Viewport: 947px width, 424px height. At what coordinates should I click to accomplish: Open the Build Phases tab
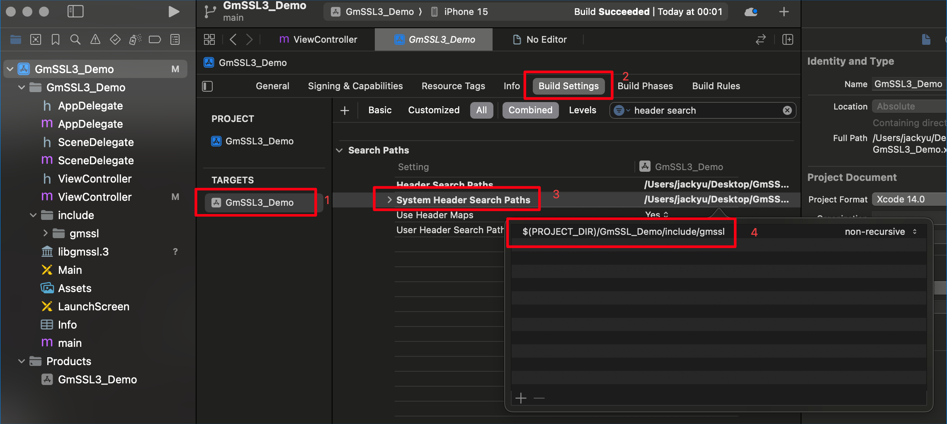(645, 86)
